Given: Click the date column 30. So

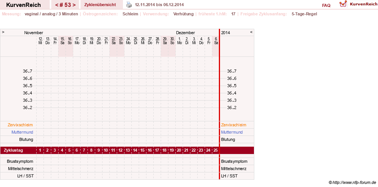Looking at the screenshot, I should coord(171,41).
